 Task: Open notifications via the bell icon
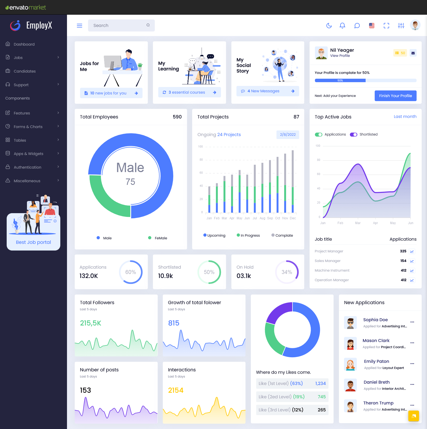click(342, 25)
